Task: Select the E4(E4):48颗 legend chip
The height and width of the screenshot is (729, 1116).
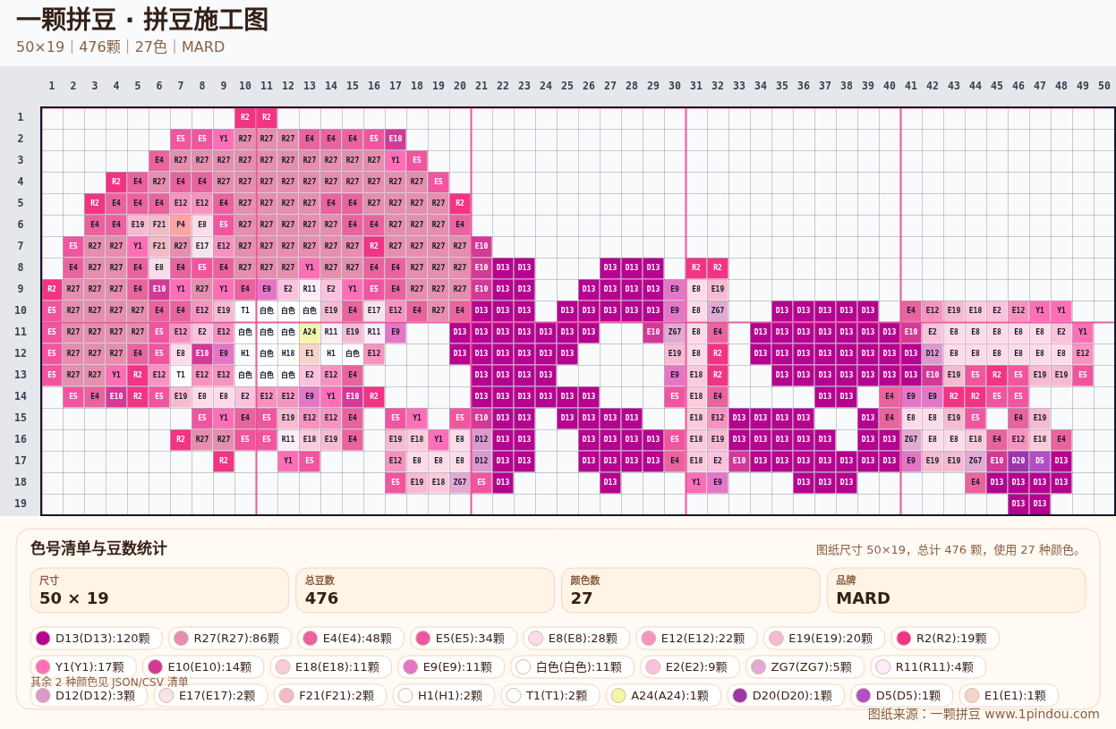Action: (351, 639)
